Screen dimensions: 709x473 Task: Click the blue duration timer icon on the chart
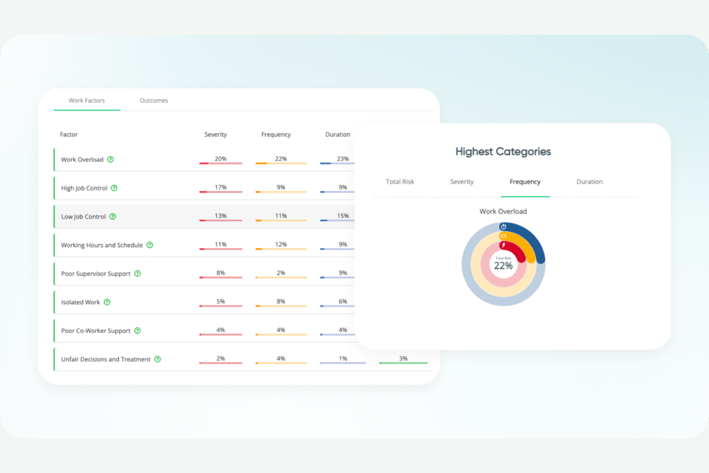click(503, 227)
